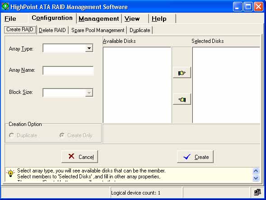The height and width of the screenshot is (200, 266).
Task: Click the right-pointing hand add disk icon
Action: (x=182, y=73)
